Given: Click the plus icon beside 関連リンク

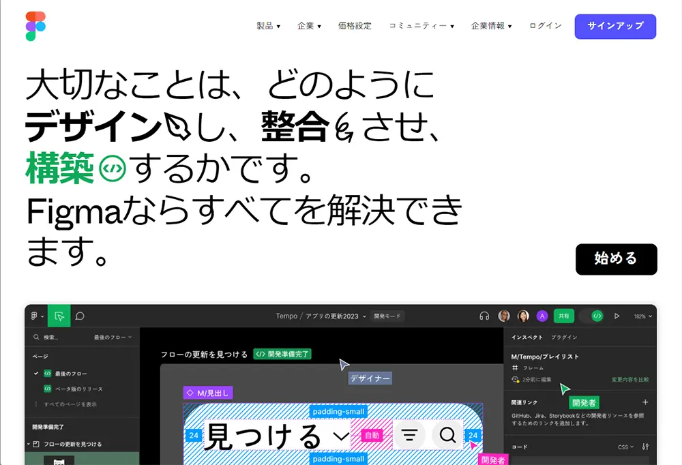Looking at the screenshot, I should pos(645,402).
